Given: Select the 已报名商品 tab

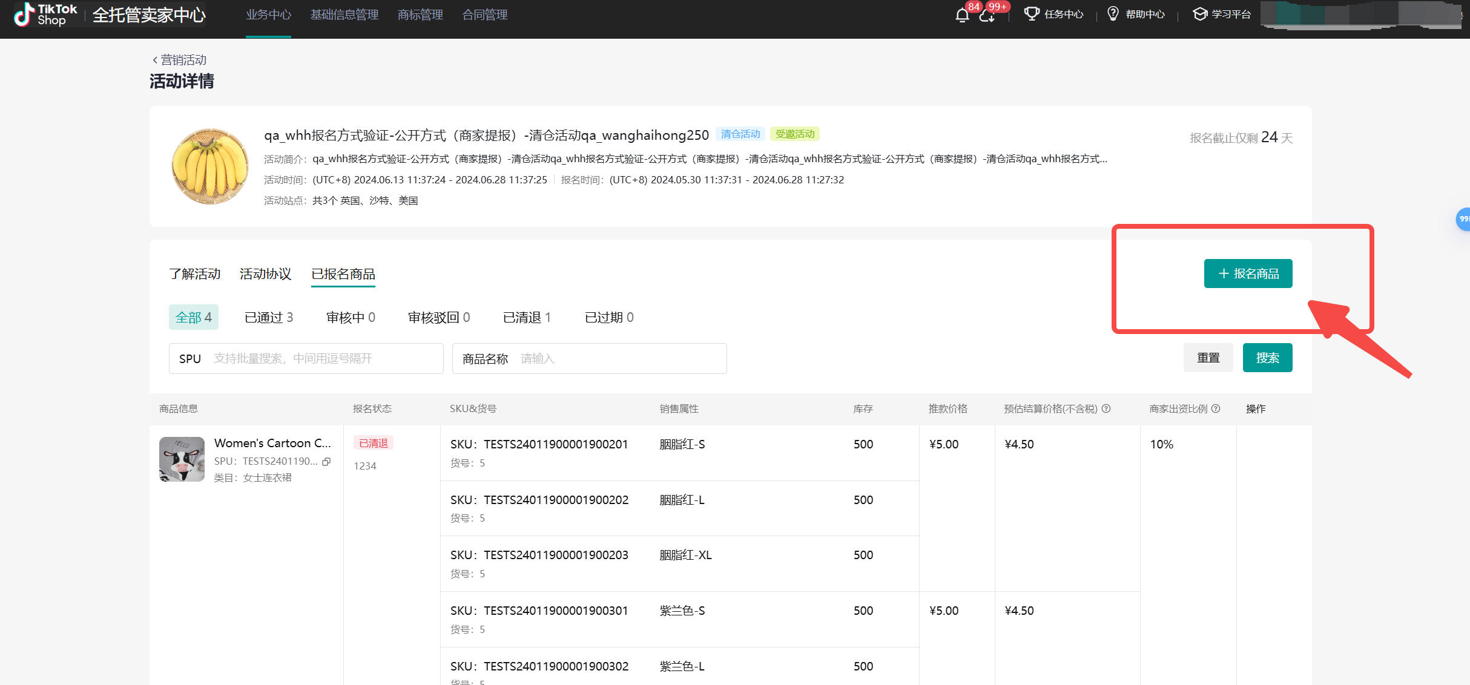Looking at the screenshot, I should coord(343,274).
